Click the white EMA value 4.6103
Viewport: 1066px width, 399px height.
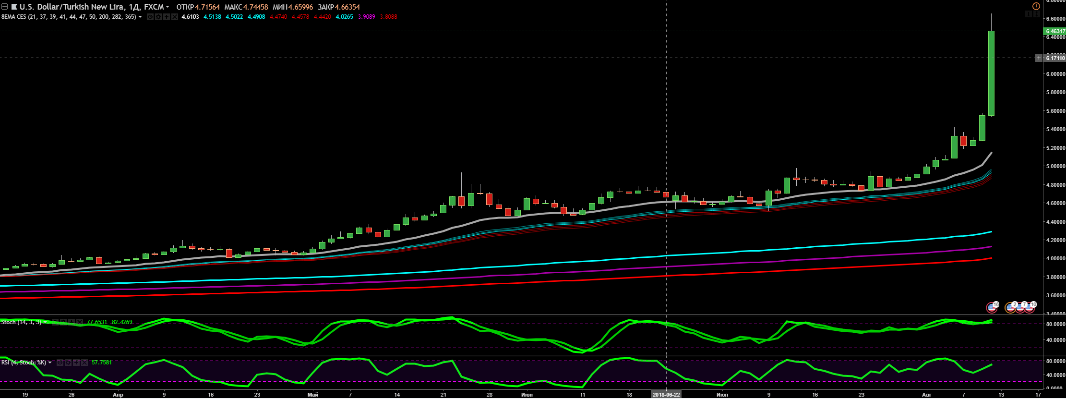click(190, 17)
